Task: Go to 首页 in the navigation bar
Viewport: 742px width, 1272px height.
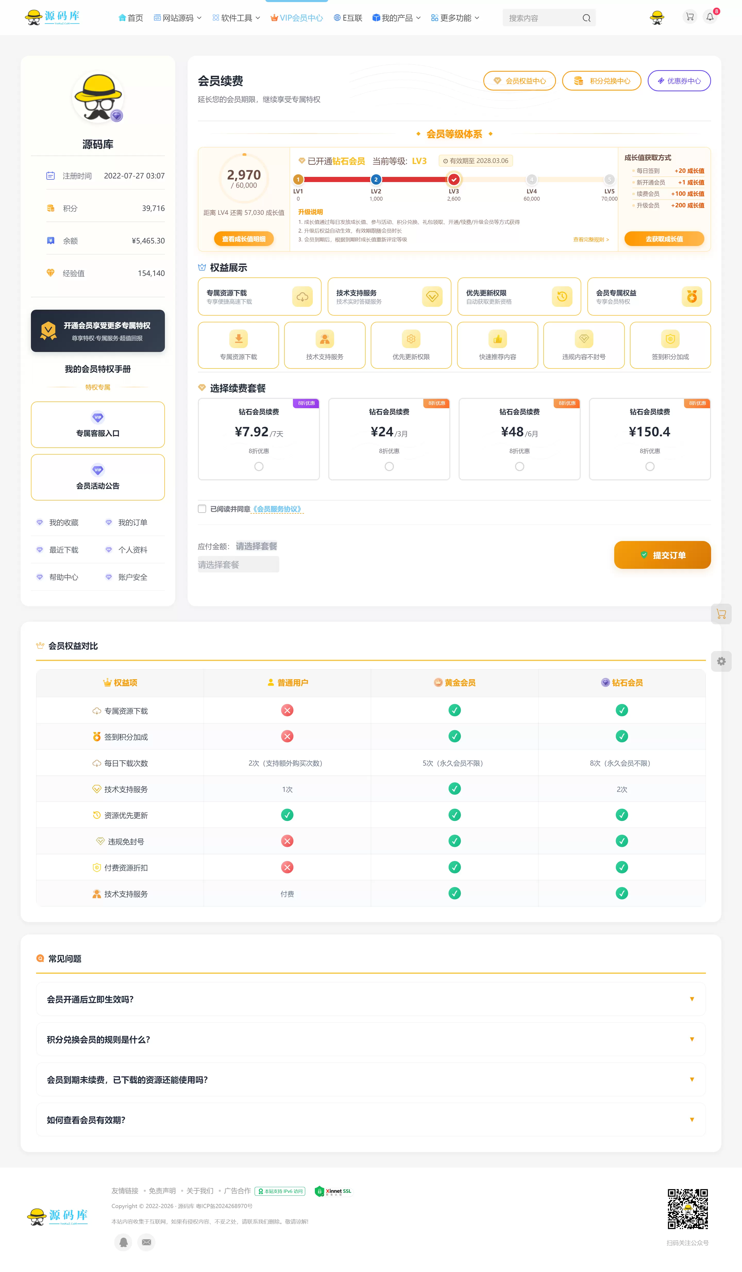Action: pyautogui.click(x=131, y=18)
